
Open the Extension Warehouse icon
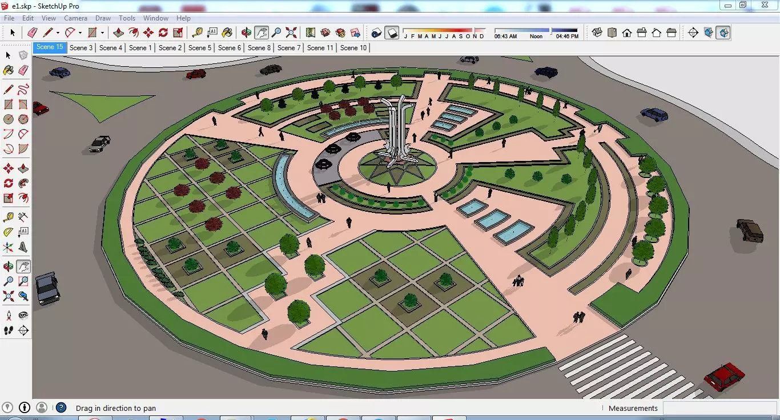340,33
